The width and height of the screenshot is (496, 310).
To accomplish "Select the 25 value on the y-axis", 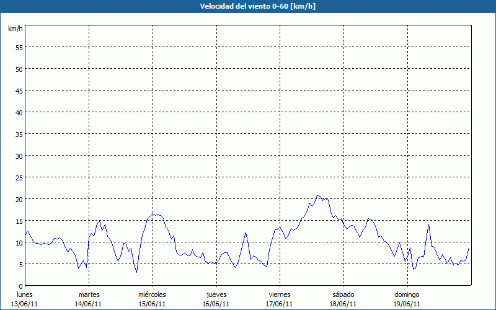I will click(x=19, y=177).
